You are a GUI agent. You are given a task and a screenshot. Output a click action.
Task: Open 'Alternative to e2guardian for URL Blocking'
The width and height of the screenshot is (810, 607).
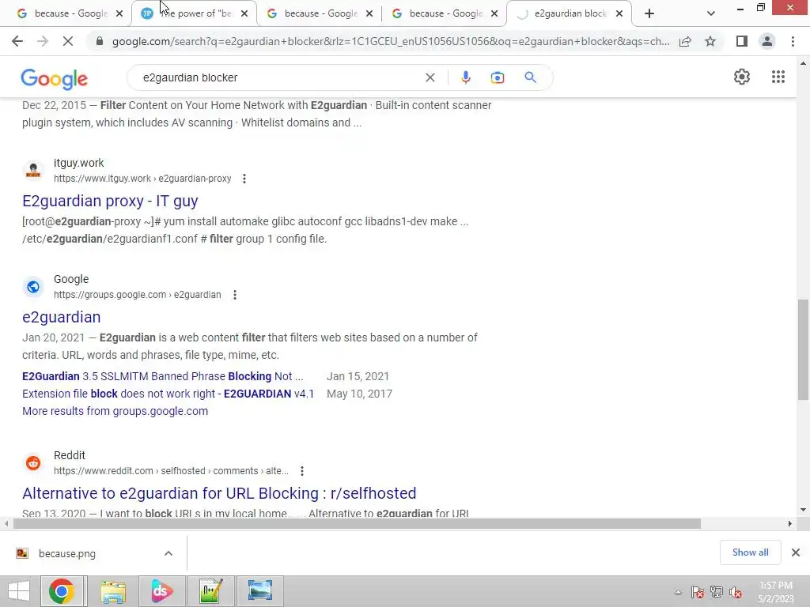pos(219,493)
